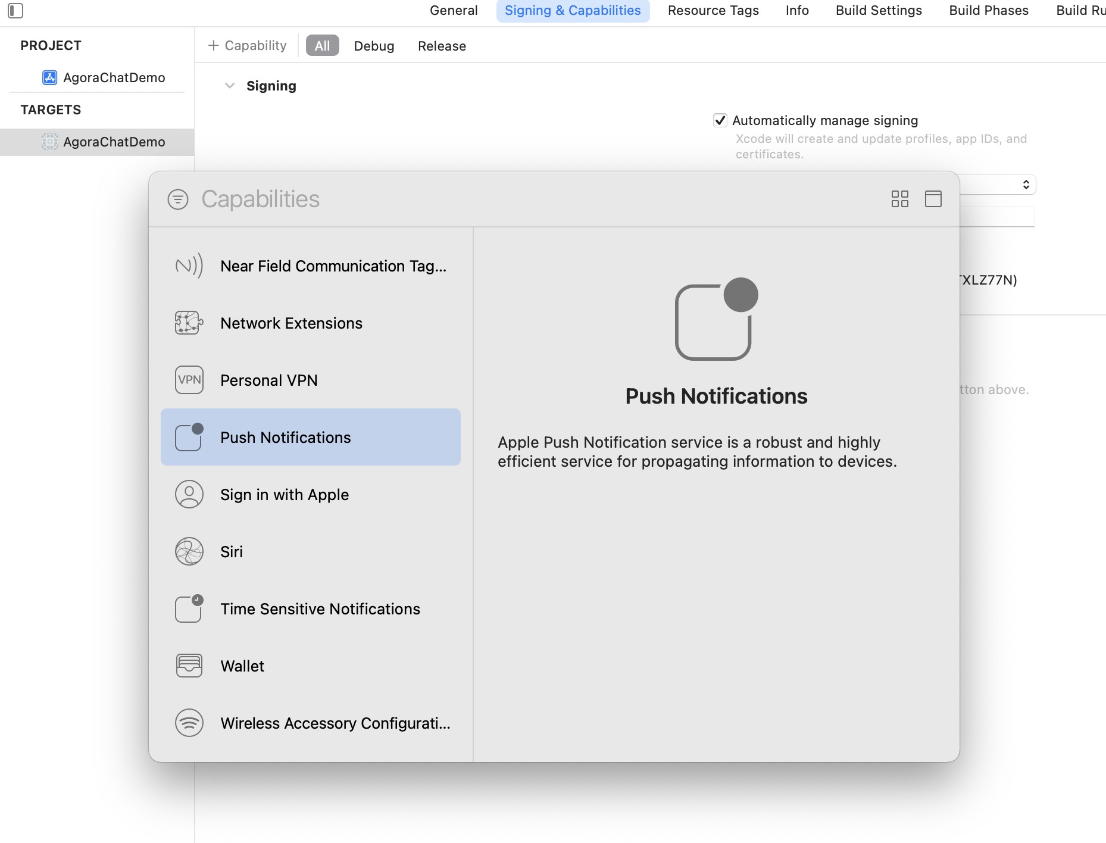Choose Sign in with Apple capability

pos(311,494)
